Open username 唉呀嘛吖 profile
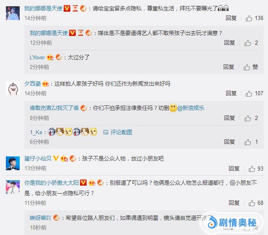 [41, 218]
